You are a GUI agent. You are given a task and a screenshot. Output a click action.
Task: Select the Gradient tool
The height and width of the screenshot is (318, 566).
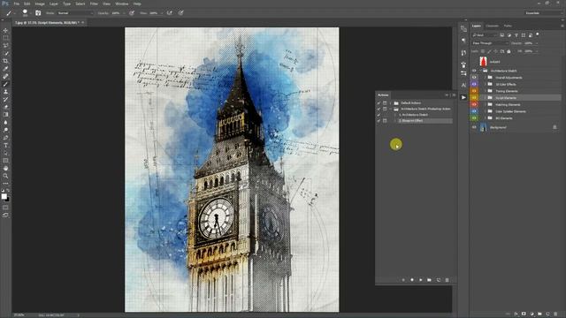click(x=5, y=115)
